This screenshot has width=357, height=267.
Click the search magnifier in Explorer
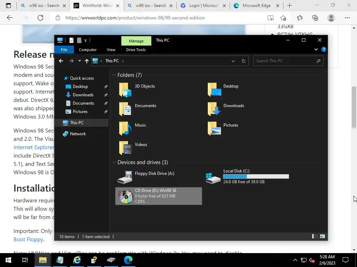[x=318, y=61]
